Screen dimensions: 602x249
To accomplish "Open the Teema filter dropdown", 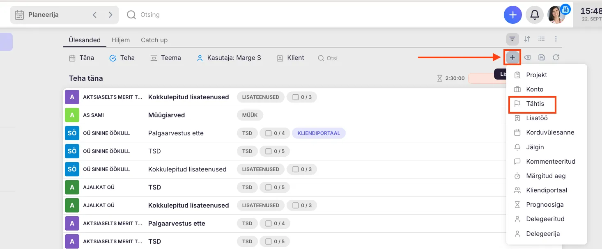I will click(165, 58).
